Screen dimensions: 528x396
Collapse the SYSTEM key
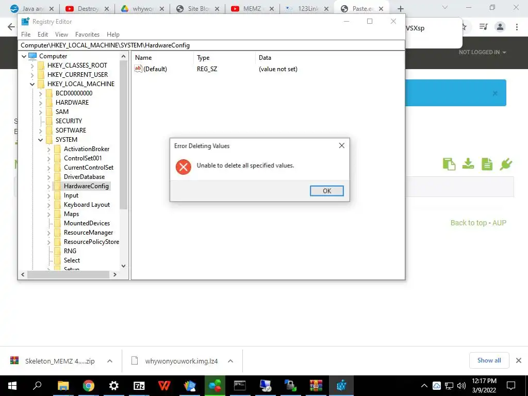click(x=41, y=140)
